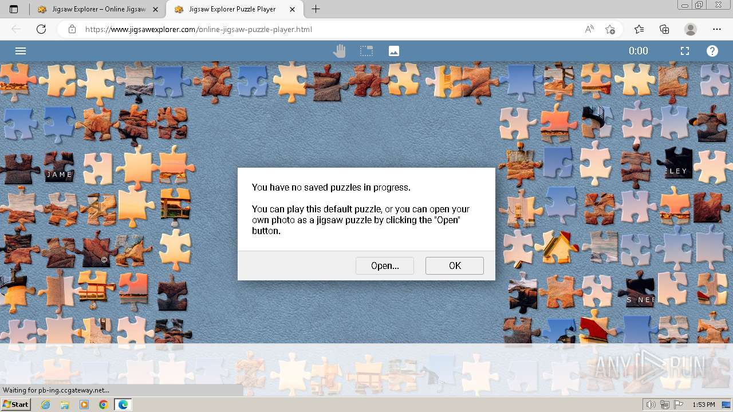The image size is (733, 412).
Task: Click the 0:00 puzzle timer
Action: tap(639, 51)
